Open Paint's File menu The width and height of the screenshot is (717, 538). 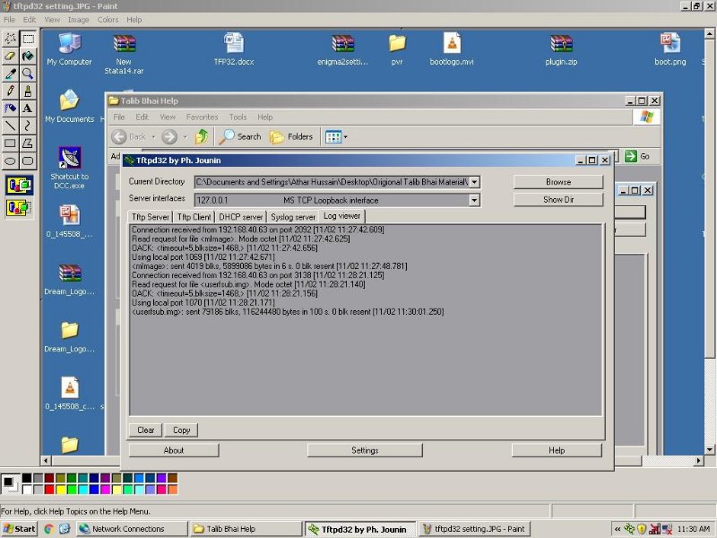pyautogui.click(x=9, y=20)
